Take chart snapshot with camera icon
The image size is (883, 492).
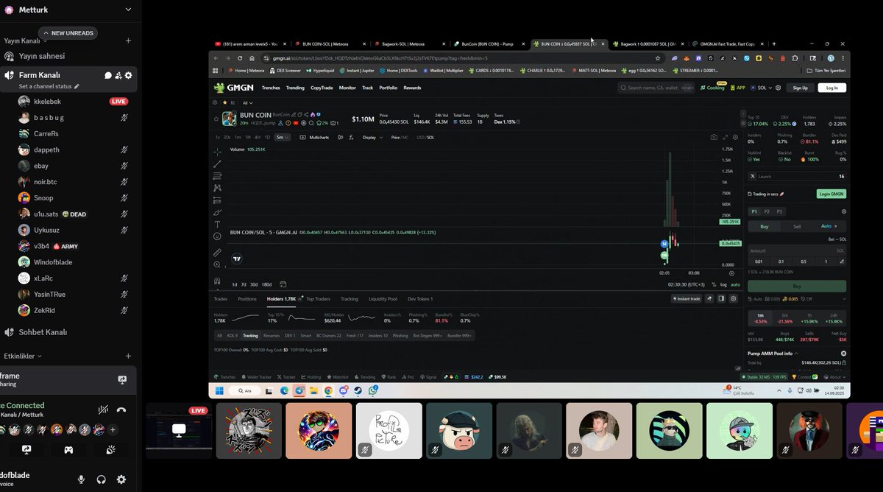coord(714,137)
